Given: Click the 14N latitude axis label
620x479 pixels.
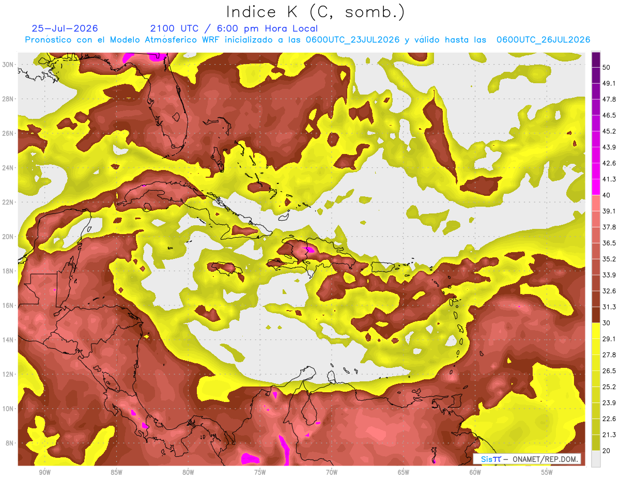Looking at the screenshot, I should point(8,339).
